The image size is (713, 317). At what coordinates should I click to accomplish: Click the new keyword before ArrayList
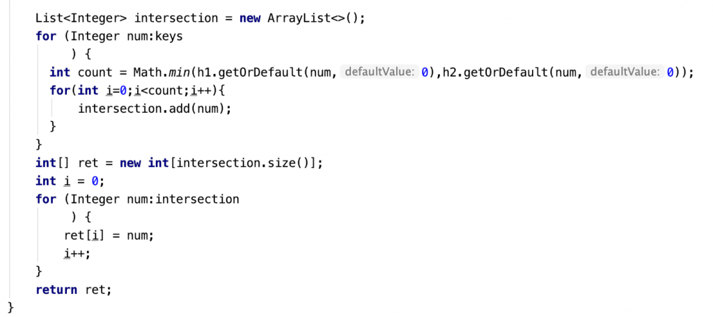(250, 19)
